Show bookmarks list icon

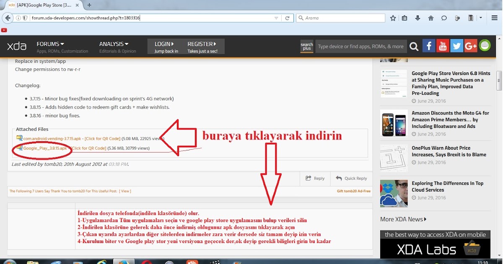pyautogui.click(x=404, y=18)
